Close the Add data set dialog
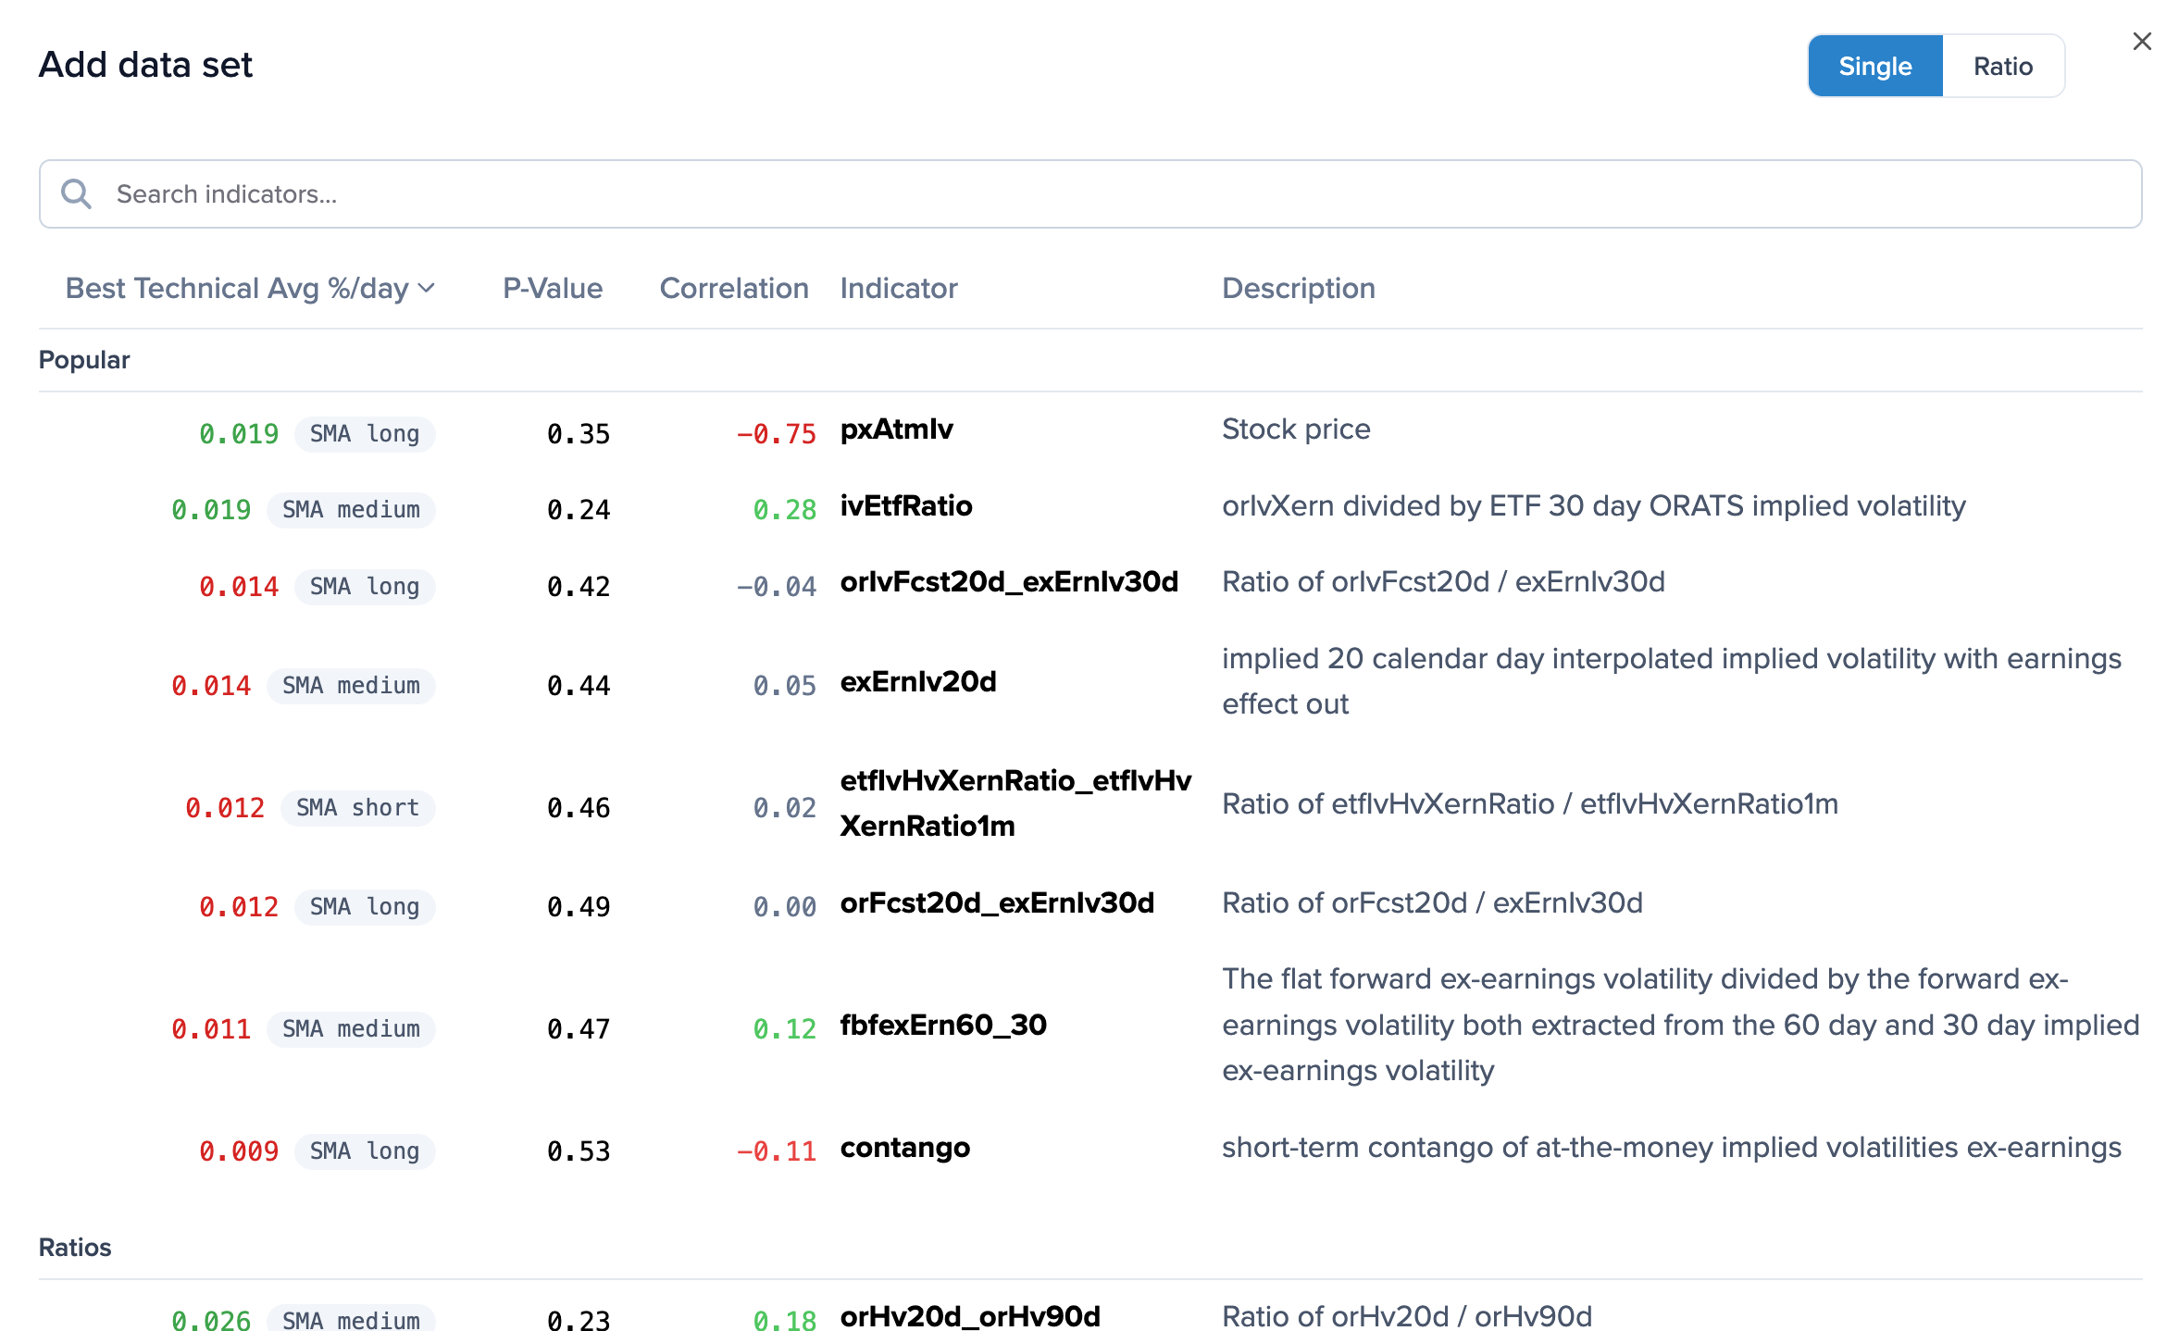This screenshot has width=2179, height=1331. click(2141, 42)
